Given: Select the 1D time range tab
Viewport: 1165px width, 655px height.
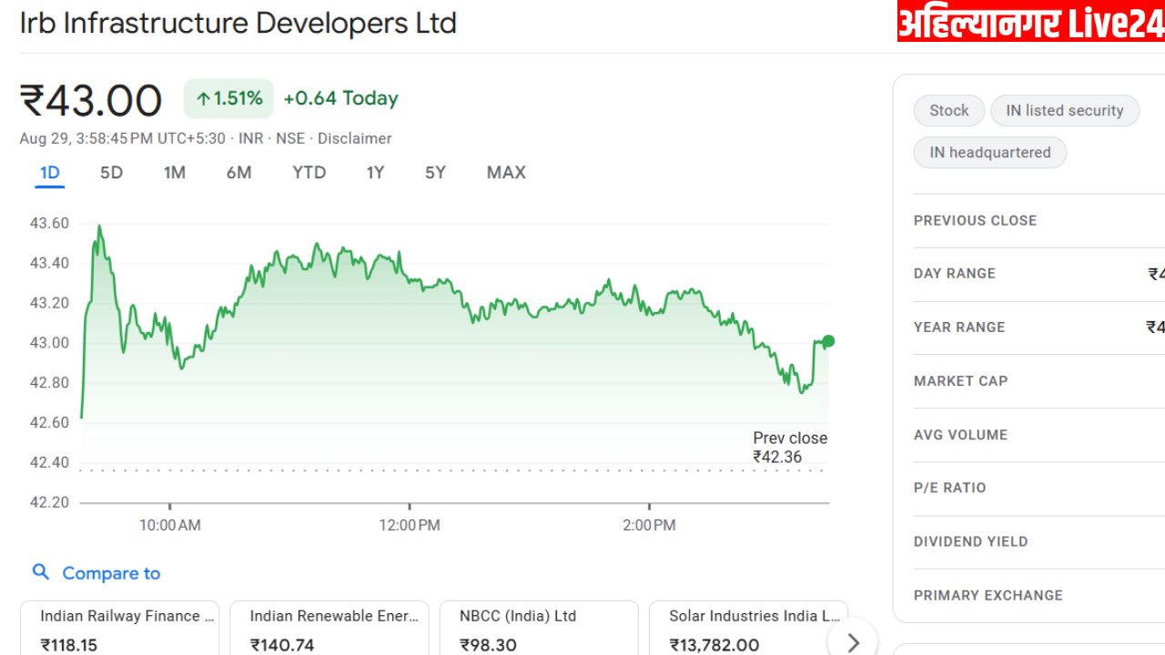Looking at the screenshot, I should (50, 173).
